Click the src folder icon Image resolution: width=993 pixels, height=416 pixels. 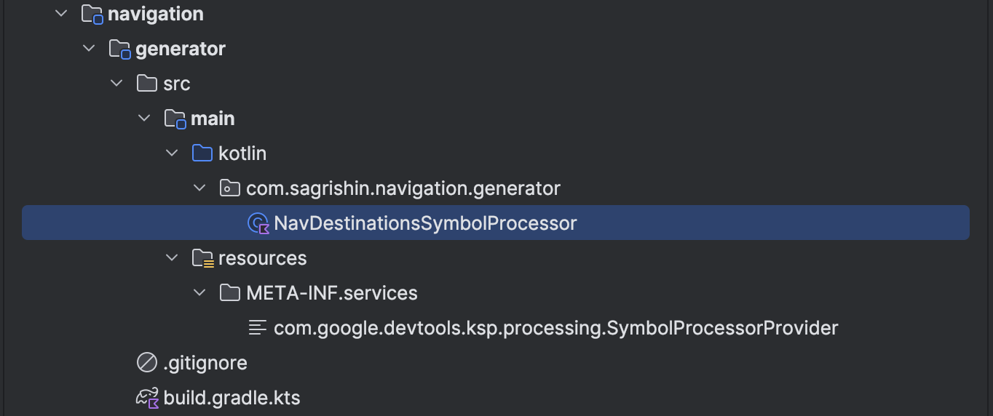[x=147, y=84]
